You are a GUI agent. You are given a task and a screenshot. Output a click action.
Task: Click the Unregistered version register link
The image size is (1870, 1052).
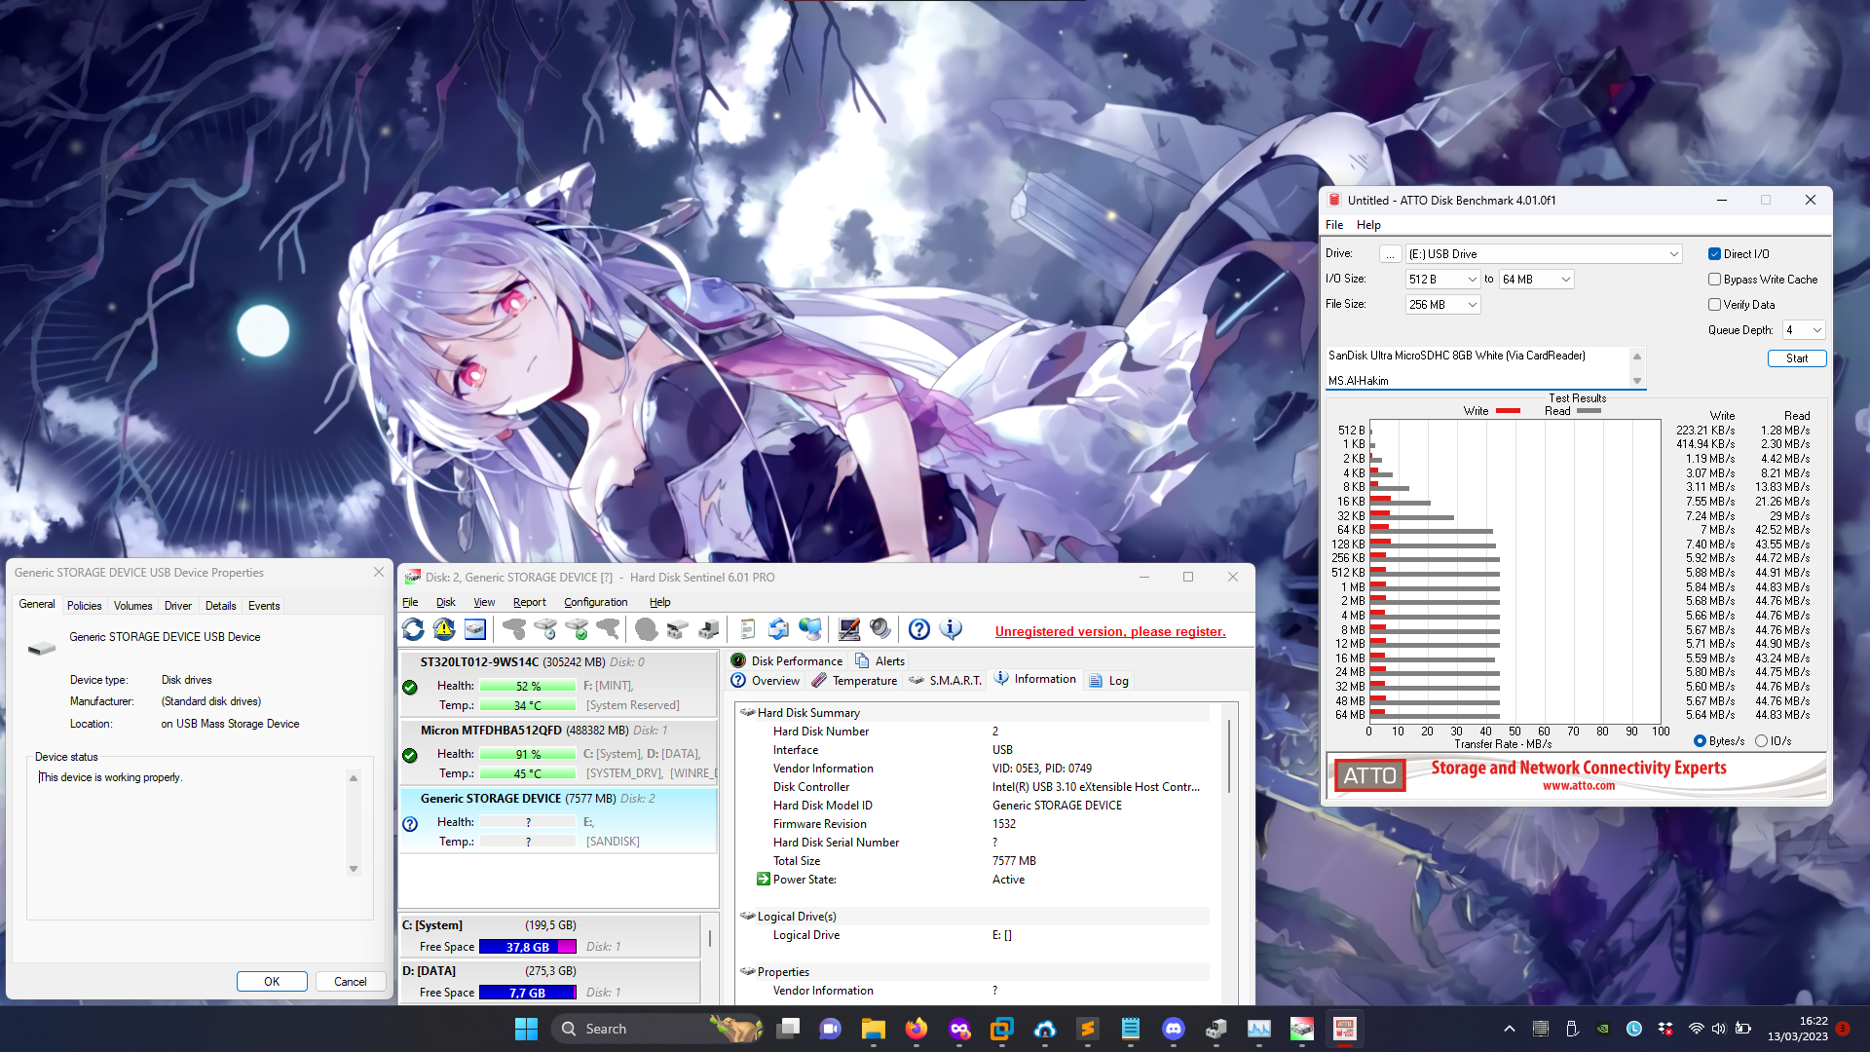[1110, 632]
